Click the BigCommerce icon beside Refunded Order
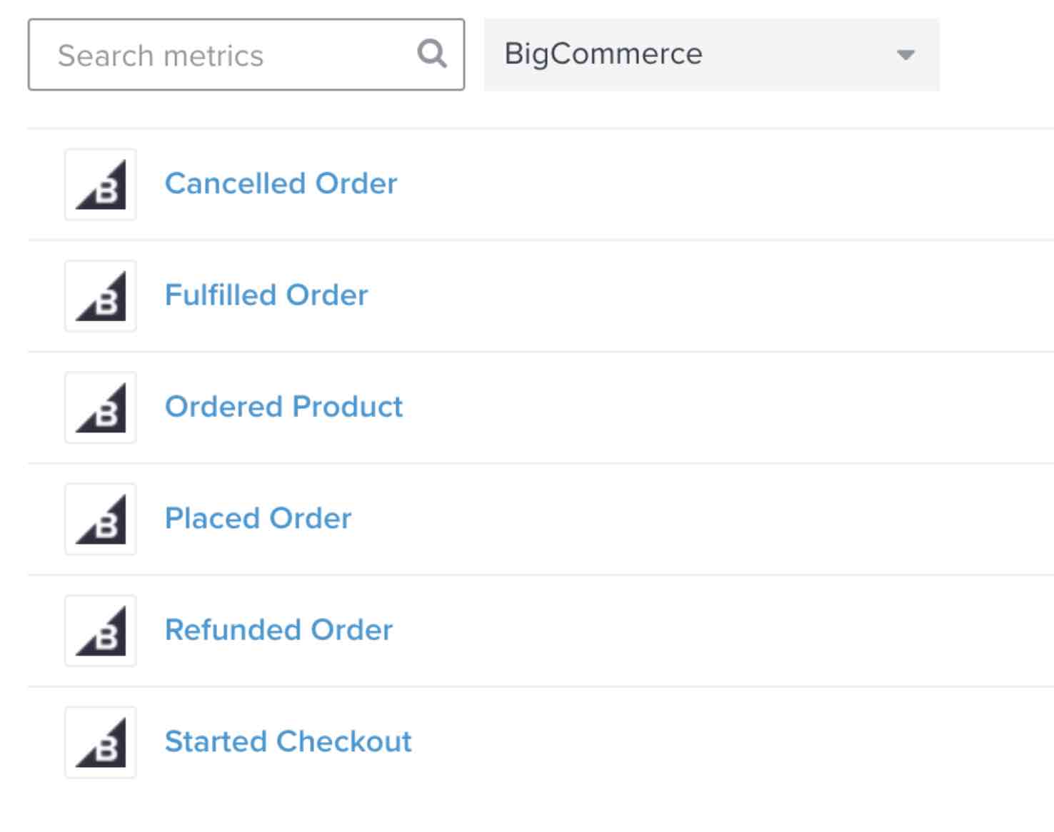 pyautogui.click(x=100, y=631)
